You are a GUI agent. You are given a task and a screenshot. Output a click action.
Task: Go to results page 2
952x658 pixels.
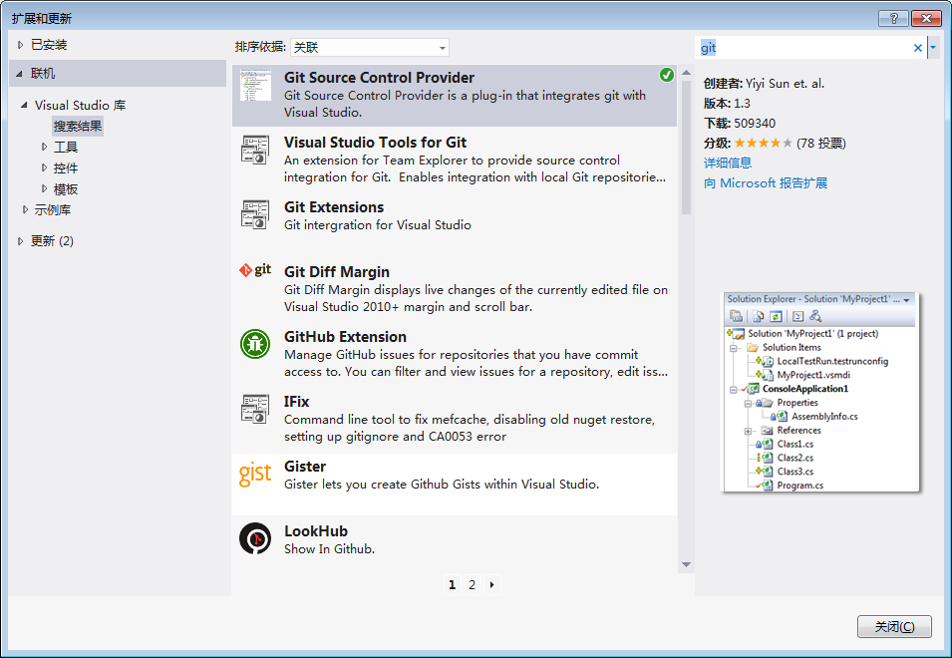click(472, 584)
